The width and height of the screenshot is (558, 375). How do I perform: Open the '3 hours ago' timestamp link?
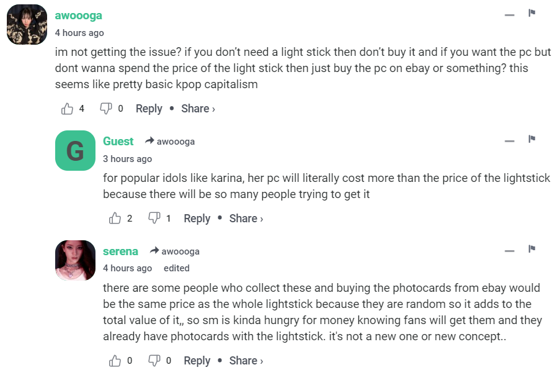(127, 158)
